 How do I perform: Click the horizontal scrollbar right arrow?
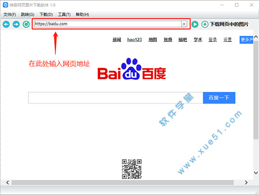click(x=246, y=182)
